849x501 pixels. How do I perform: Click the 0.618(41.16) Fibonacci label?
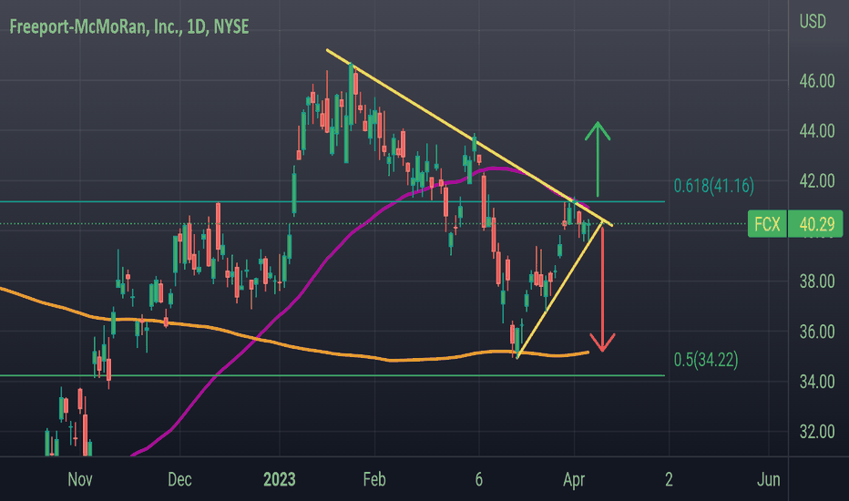[x=713, y=186]
